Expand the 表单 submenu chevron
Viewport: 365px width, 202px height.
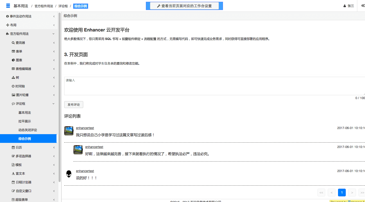point(54,51)
